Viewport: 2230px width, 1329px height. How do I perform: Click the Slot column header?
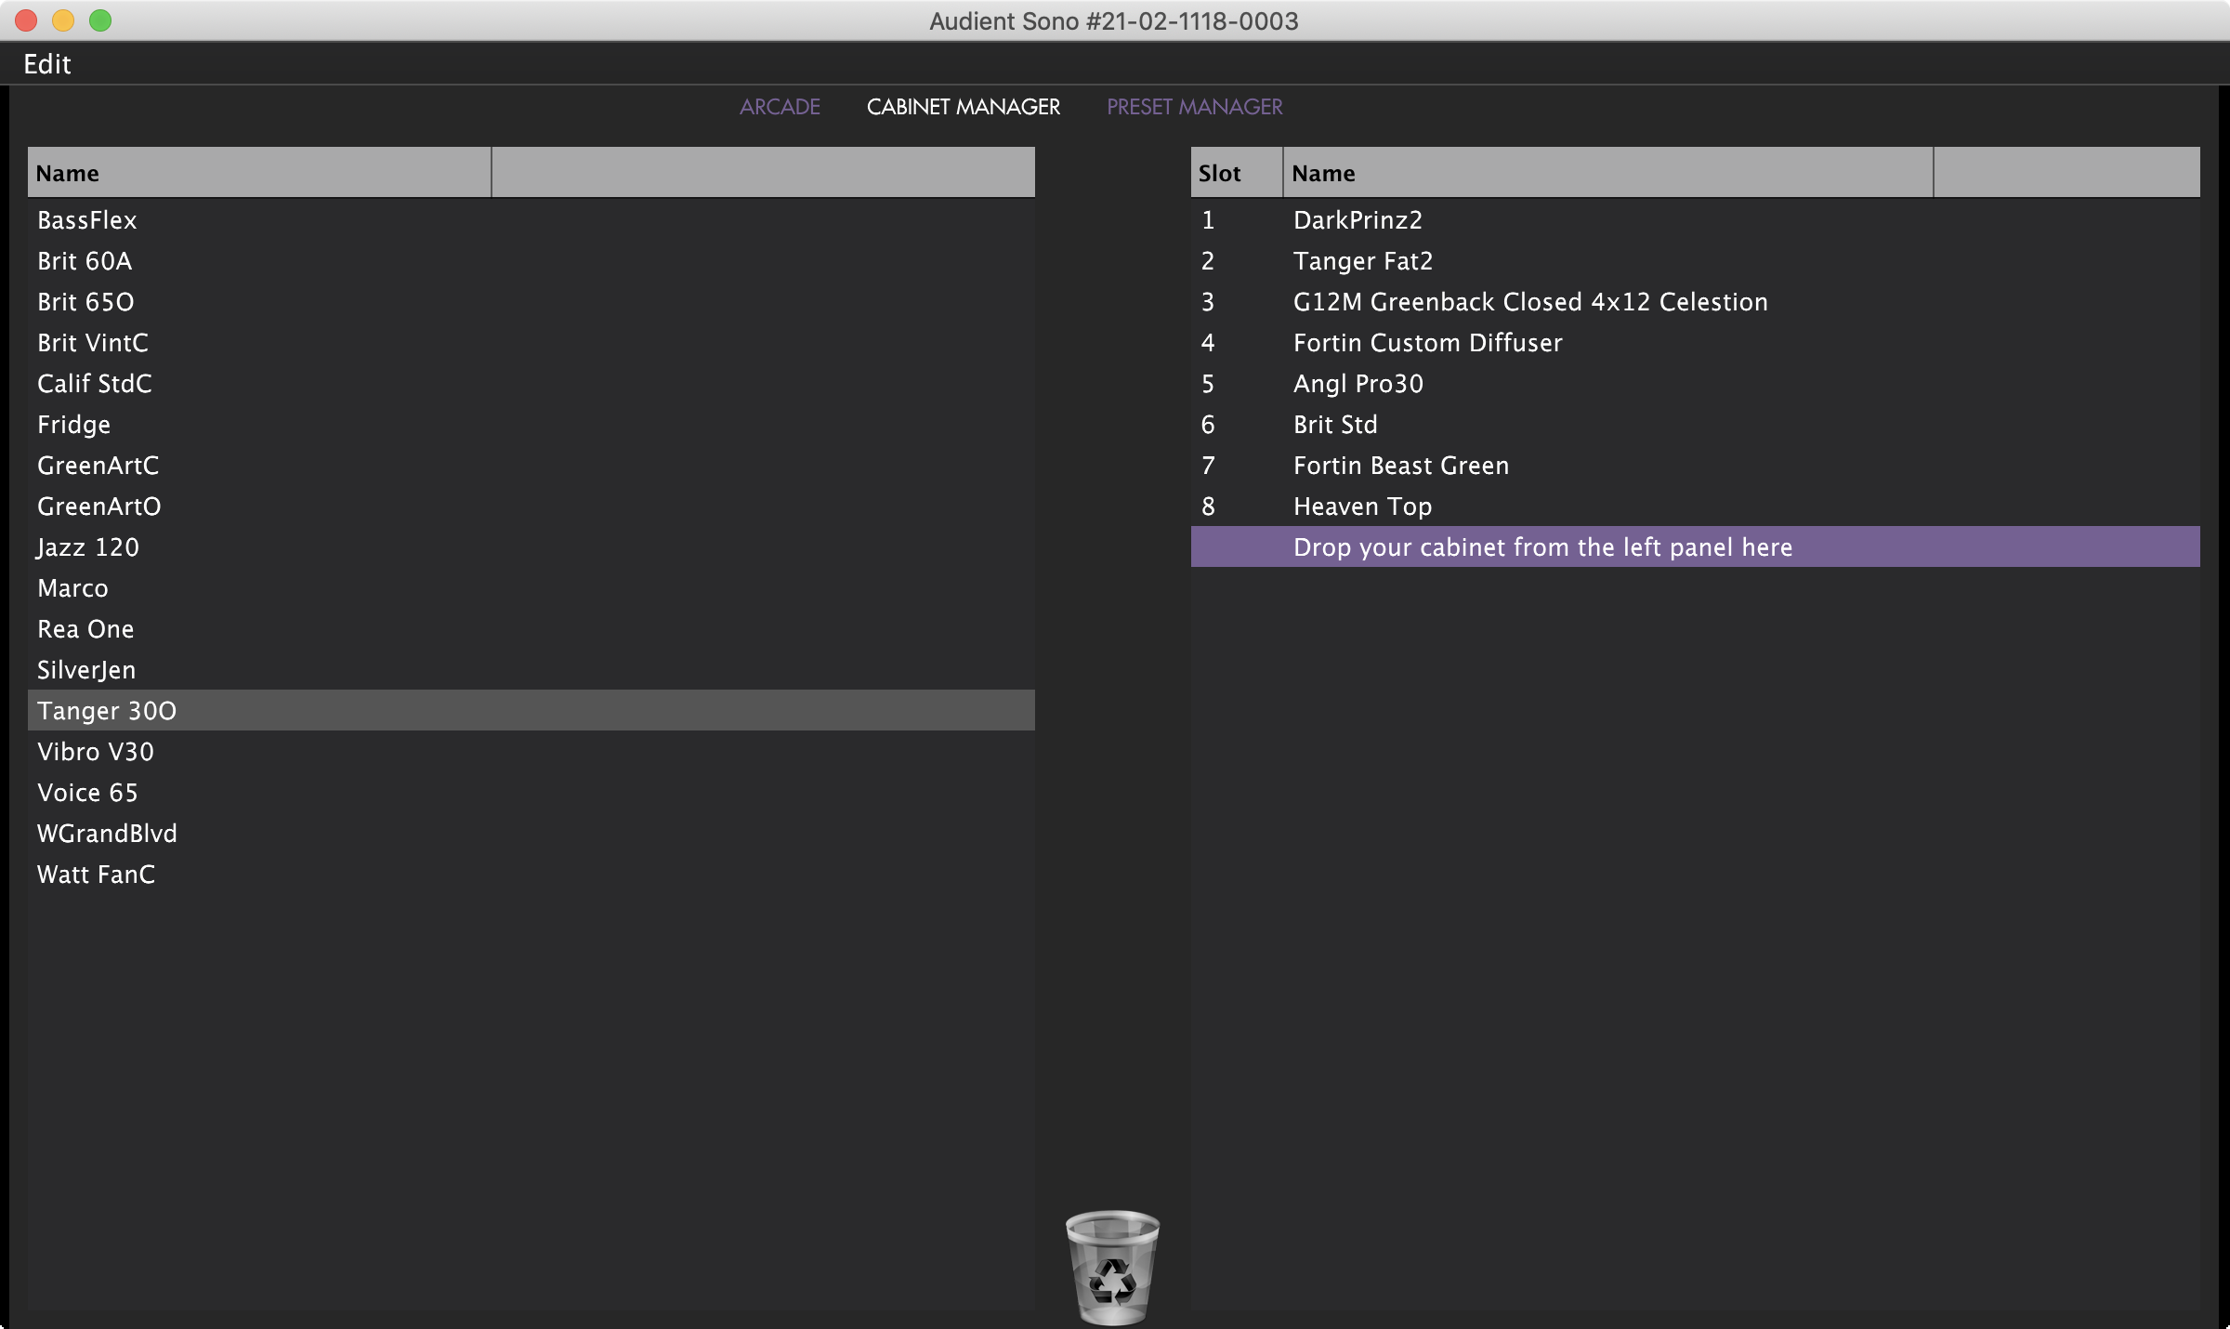click(1237, 173)
